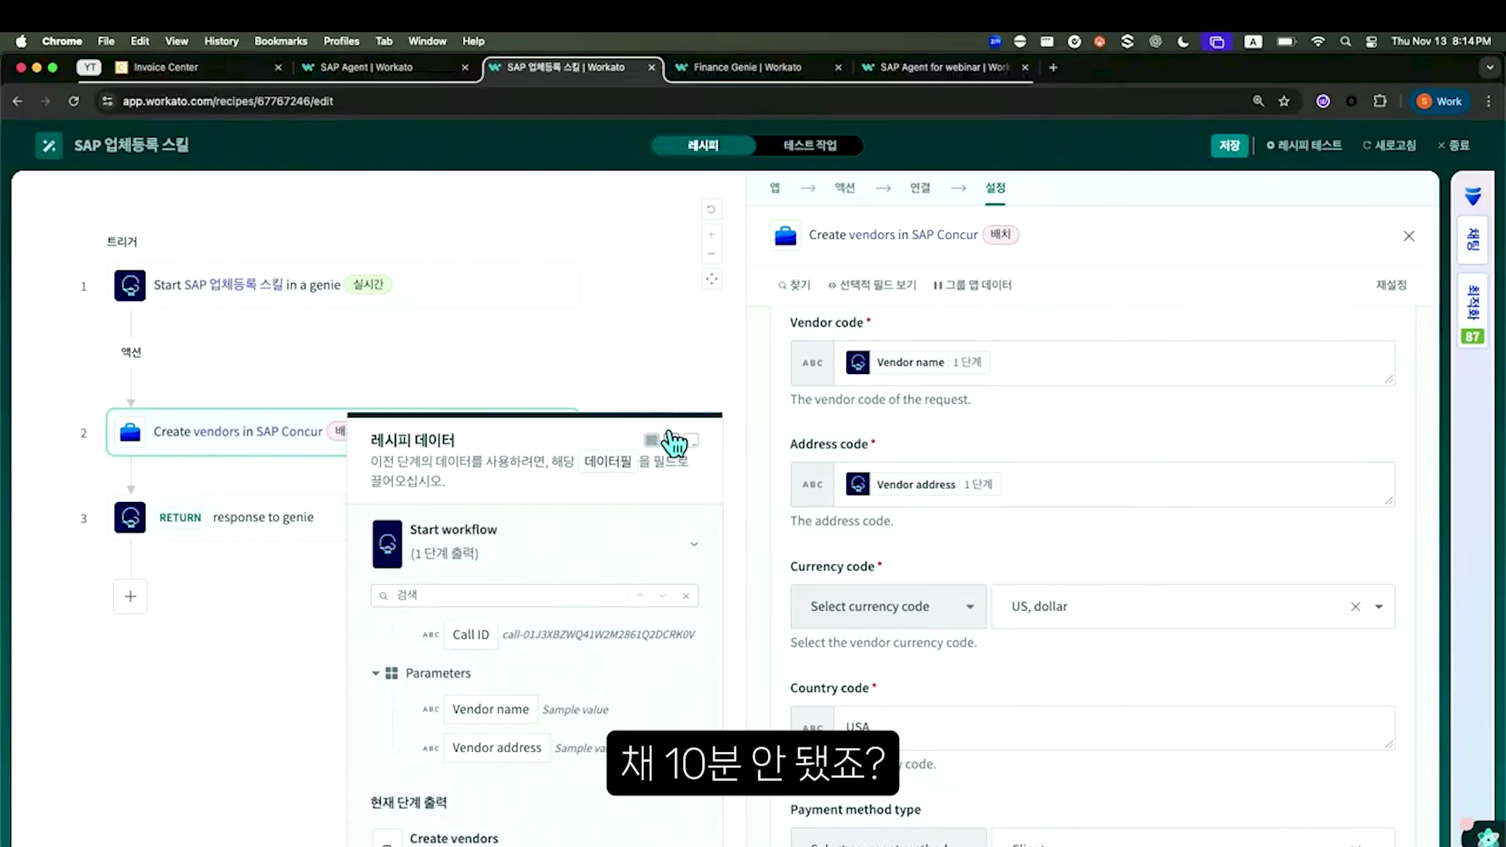This screenshot has height=847, width=1506.
Task: Add a new step with the plus button
Action: [130, 597]
